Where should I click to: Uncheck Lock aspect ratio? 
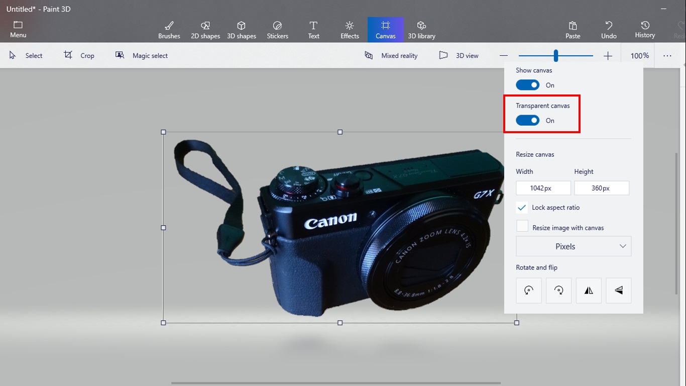tap(522, 207)
